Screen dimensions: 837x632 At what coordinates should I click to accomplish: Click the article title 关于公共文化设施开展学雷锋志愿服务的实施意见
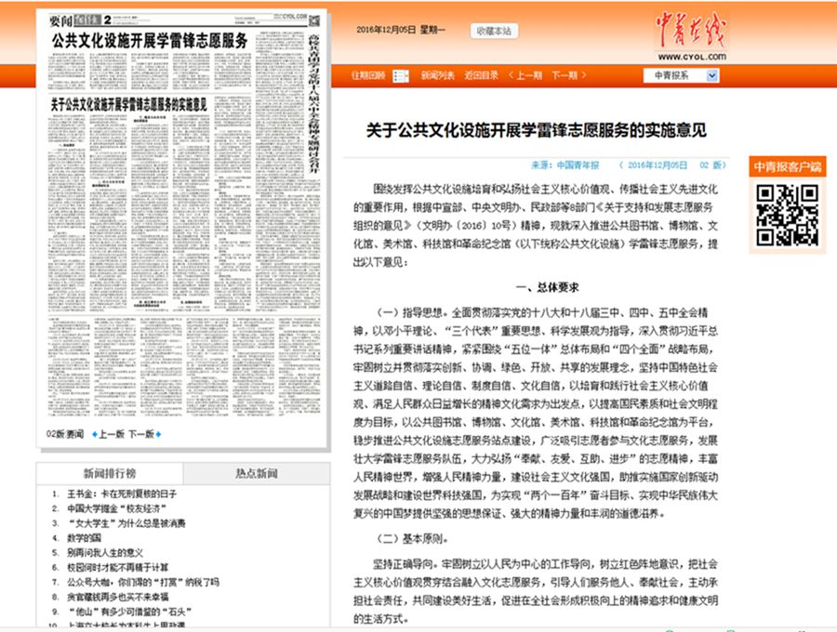tap(537, 129)
